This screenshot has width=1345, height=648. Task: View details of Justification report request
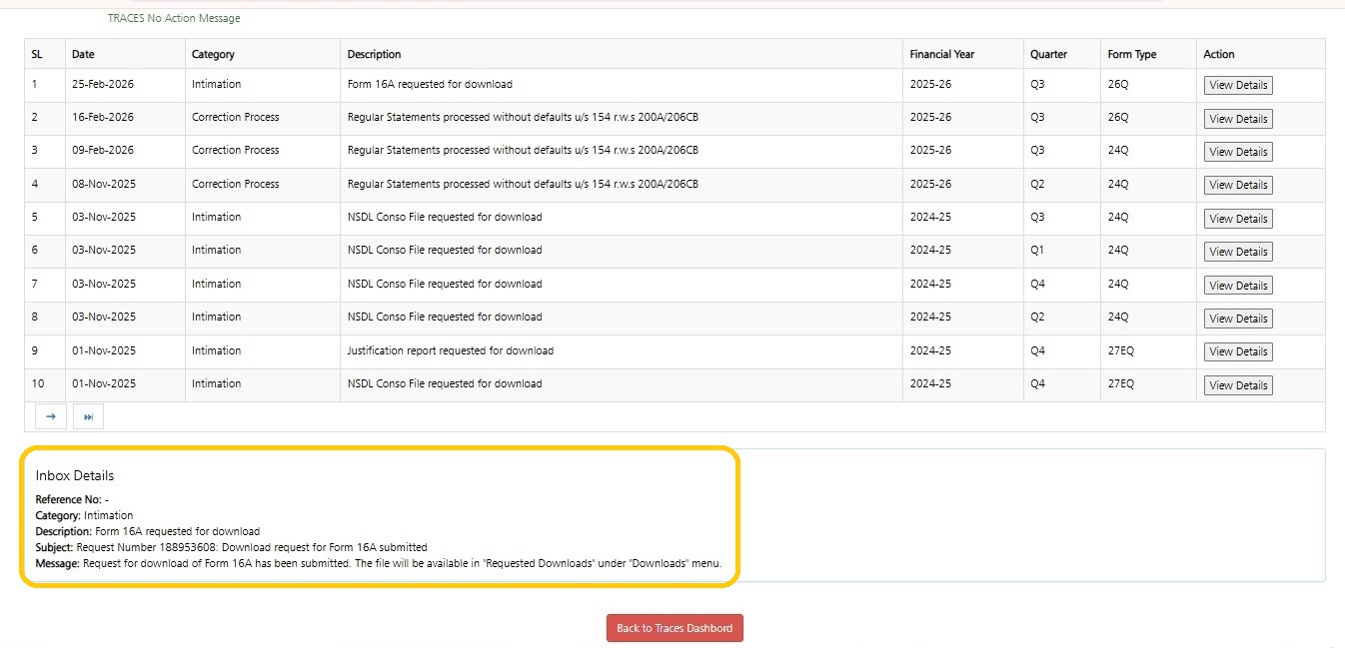point(1237,351)
